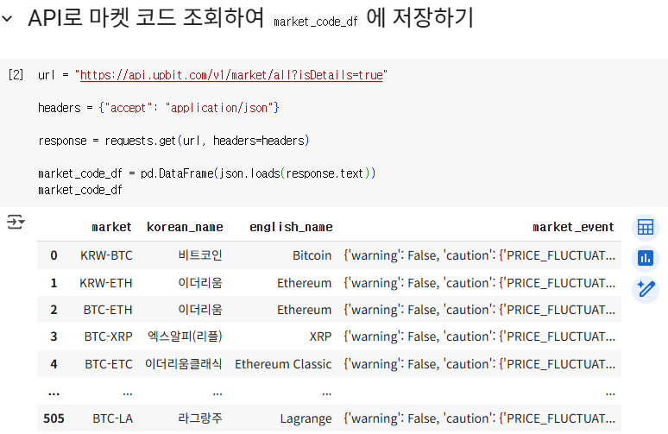
Task: Click the 비트코인 korean name cell
Action: (x=200, y=255)
